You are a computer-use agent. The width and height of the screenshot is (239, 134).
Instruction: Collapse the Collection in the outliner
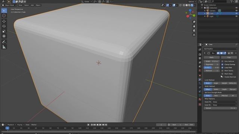pyautogui.click(x=202, y=8)
